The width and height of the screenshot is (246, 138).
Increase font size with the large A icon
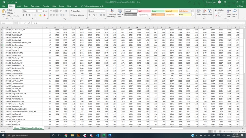point(43,11)
